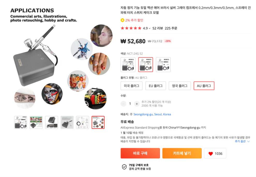Click the buyer protection shield icon
256x177 pixels.
124,167
